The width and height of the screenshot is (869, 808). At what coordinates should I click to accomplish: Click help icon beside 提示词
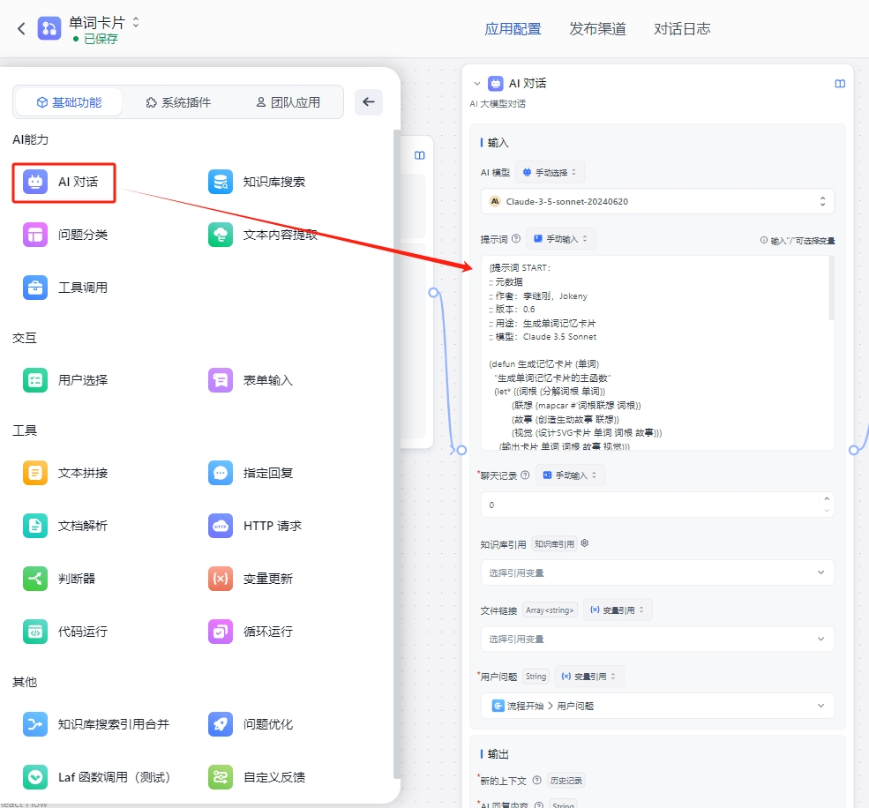tap(516, 239)
